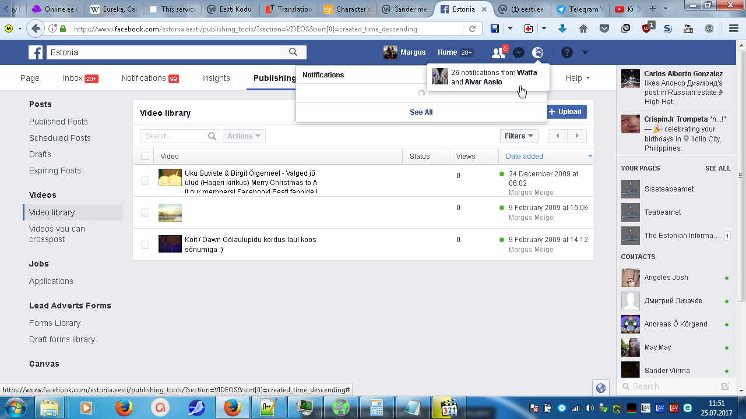This screenshot has height=419, width=746.
Task: Open dropdown beside the save icon
Action: (x=510, y=29)
